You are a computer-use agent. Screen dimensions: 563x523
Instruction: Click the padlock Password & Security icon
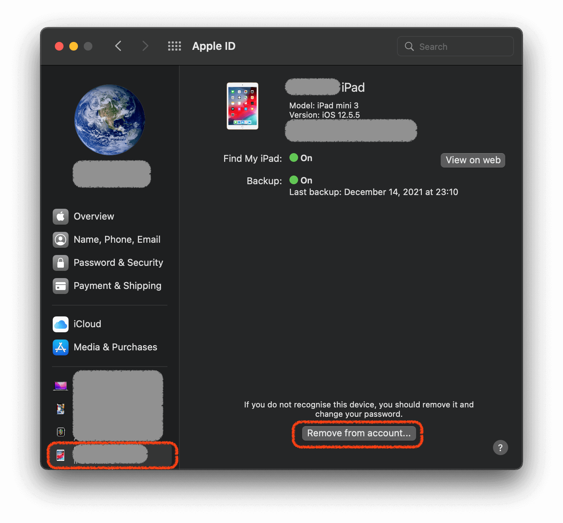(x=61, y=263)
